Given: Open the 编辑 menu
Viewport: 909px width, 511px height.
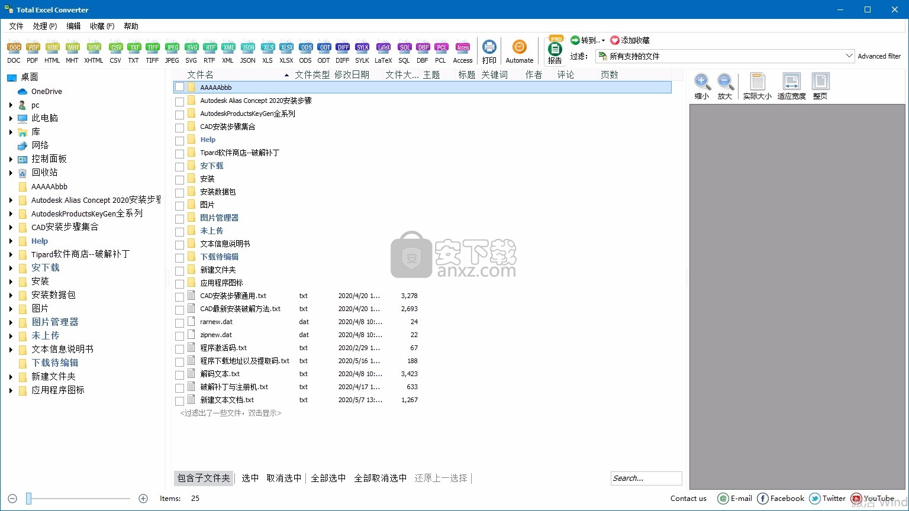Looking at the screenshot, I should click(x=73, y=26).
